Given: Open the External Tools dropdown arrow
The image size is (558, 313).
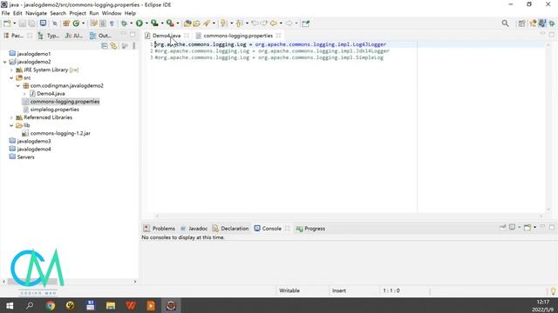Looking at the screenshot, I should click(178, 23).
